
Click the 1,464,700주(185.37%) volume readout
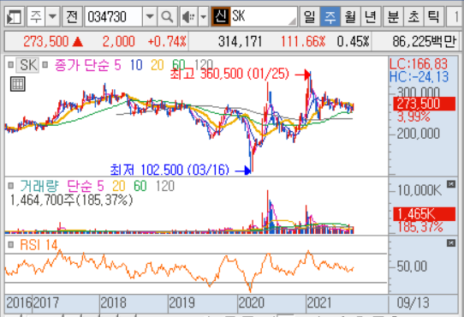(71, 200)
